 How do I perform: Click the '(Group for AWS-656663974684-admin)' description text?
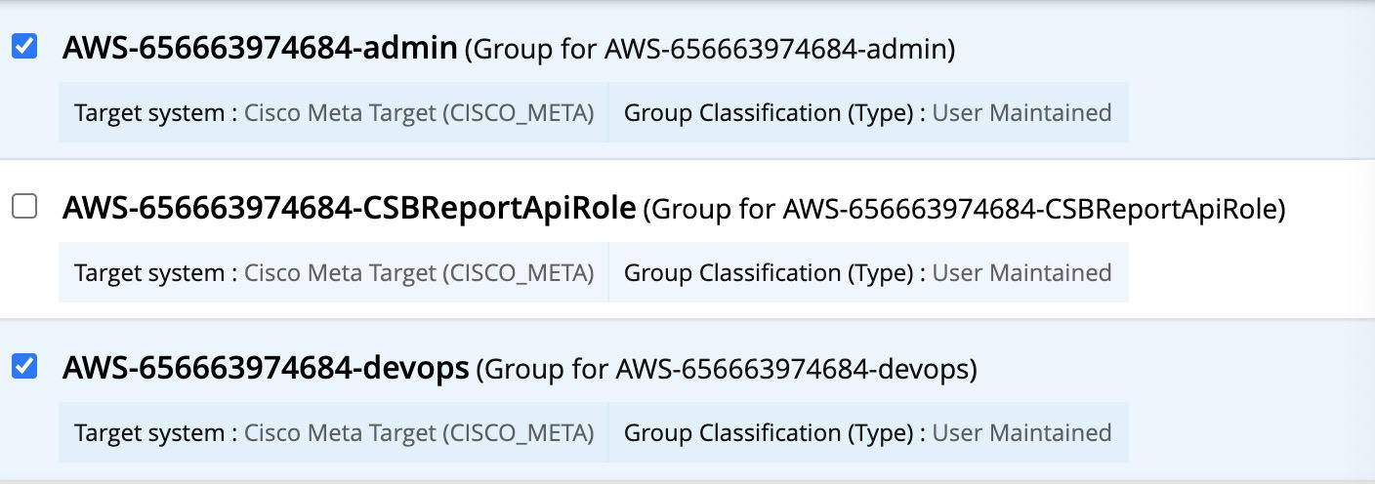point(710,50)
